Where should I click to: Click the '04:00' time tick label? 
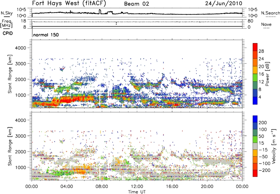[x=66, y=187]
